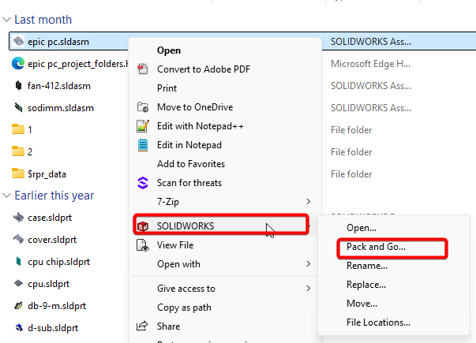Click the fan-412.sldasm assembly icon
Screen dimensions: 476x343
pyautogui.click(x=18, y=86)
